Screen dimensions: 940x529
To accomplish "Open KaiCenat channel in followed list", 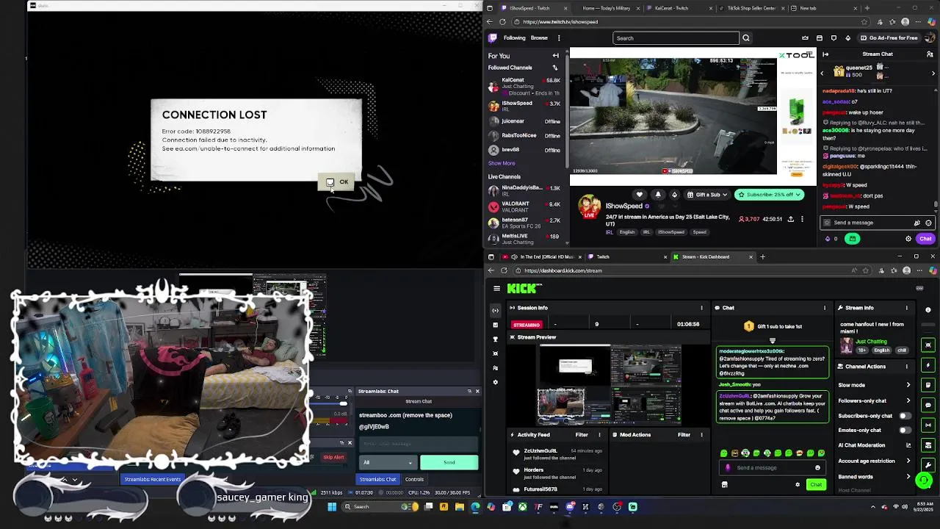I will tap(525, 86).
